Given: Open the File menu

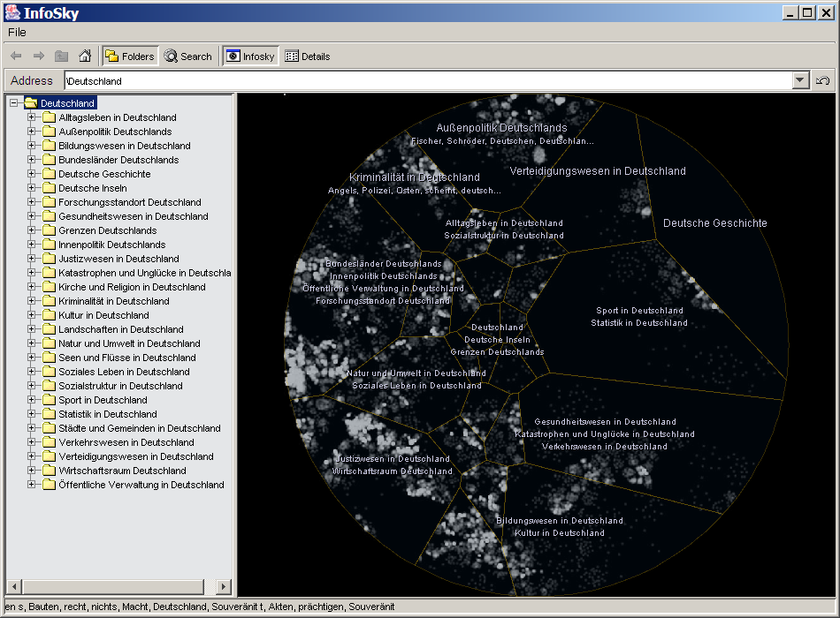Looking at the screenshot, I should click(x=16, y=32).
